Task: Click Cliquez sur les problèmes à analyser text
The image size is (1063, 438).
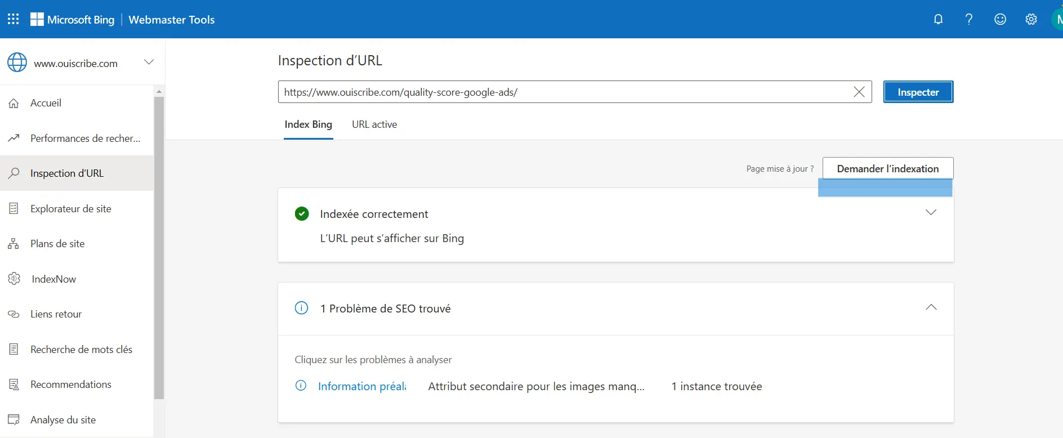Action: pos(373,360)
